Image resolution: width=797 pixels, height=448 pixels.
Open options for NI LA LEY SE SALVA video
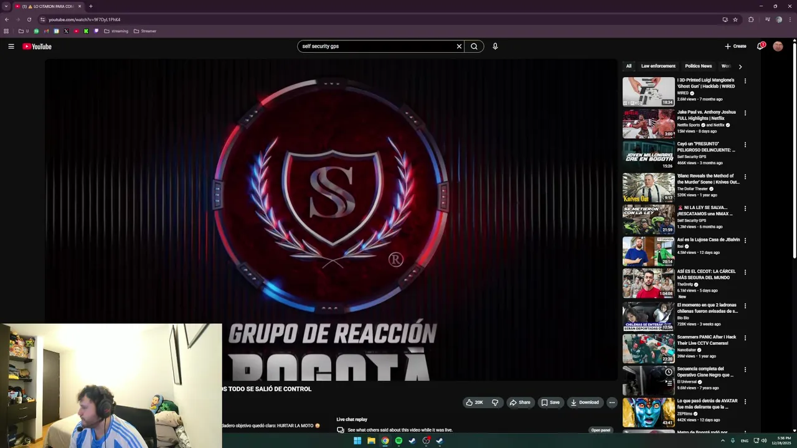pyautogui.click(x=745, y=208)
